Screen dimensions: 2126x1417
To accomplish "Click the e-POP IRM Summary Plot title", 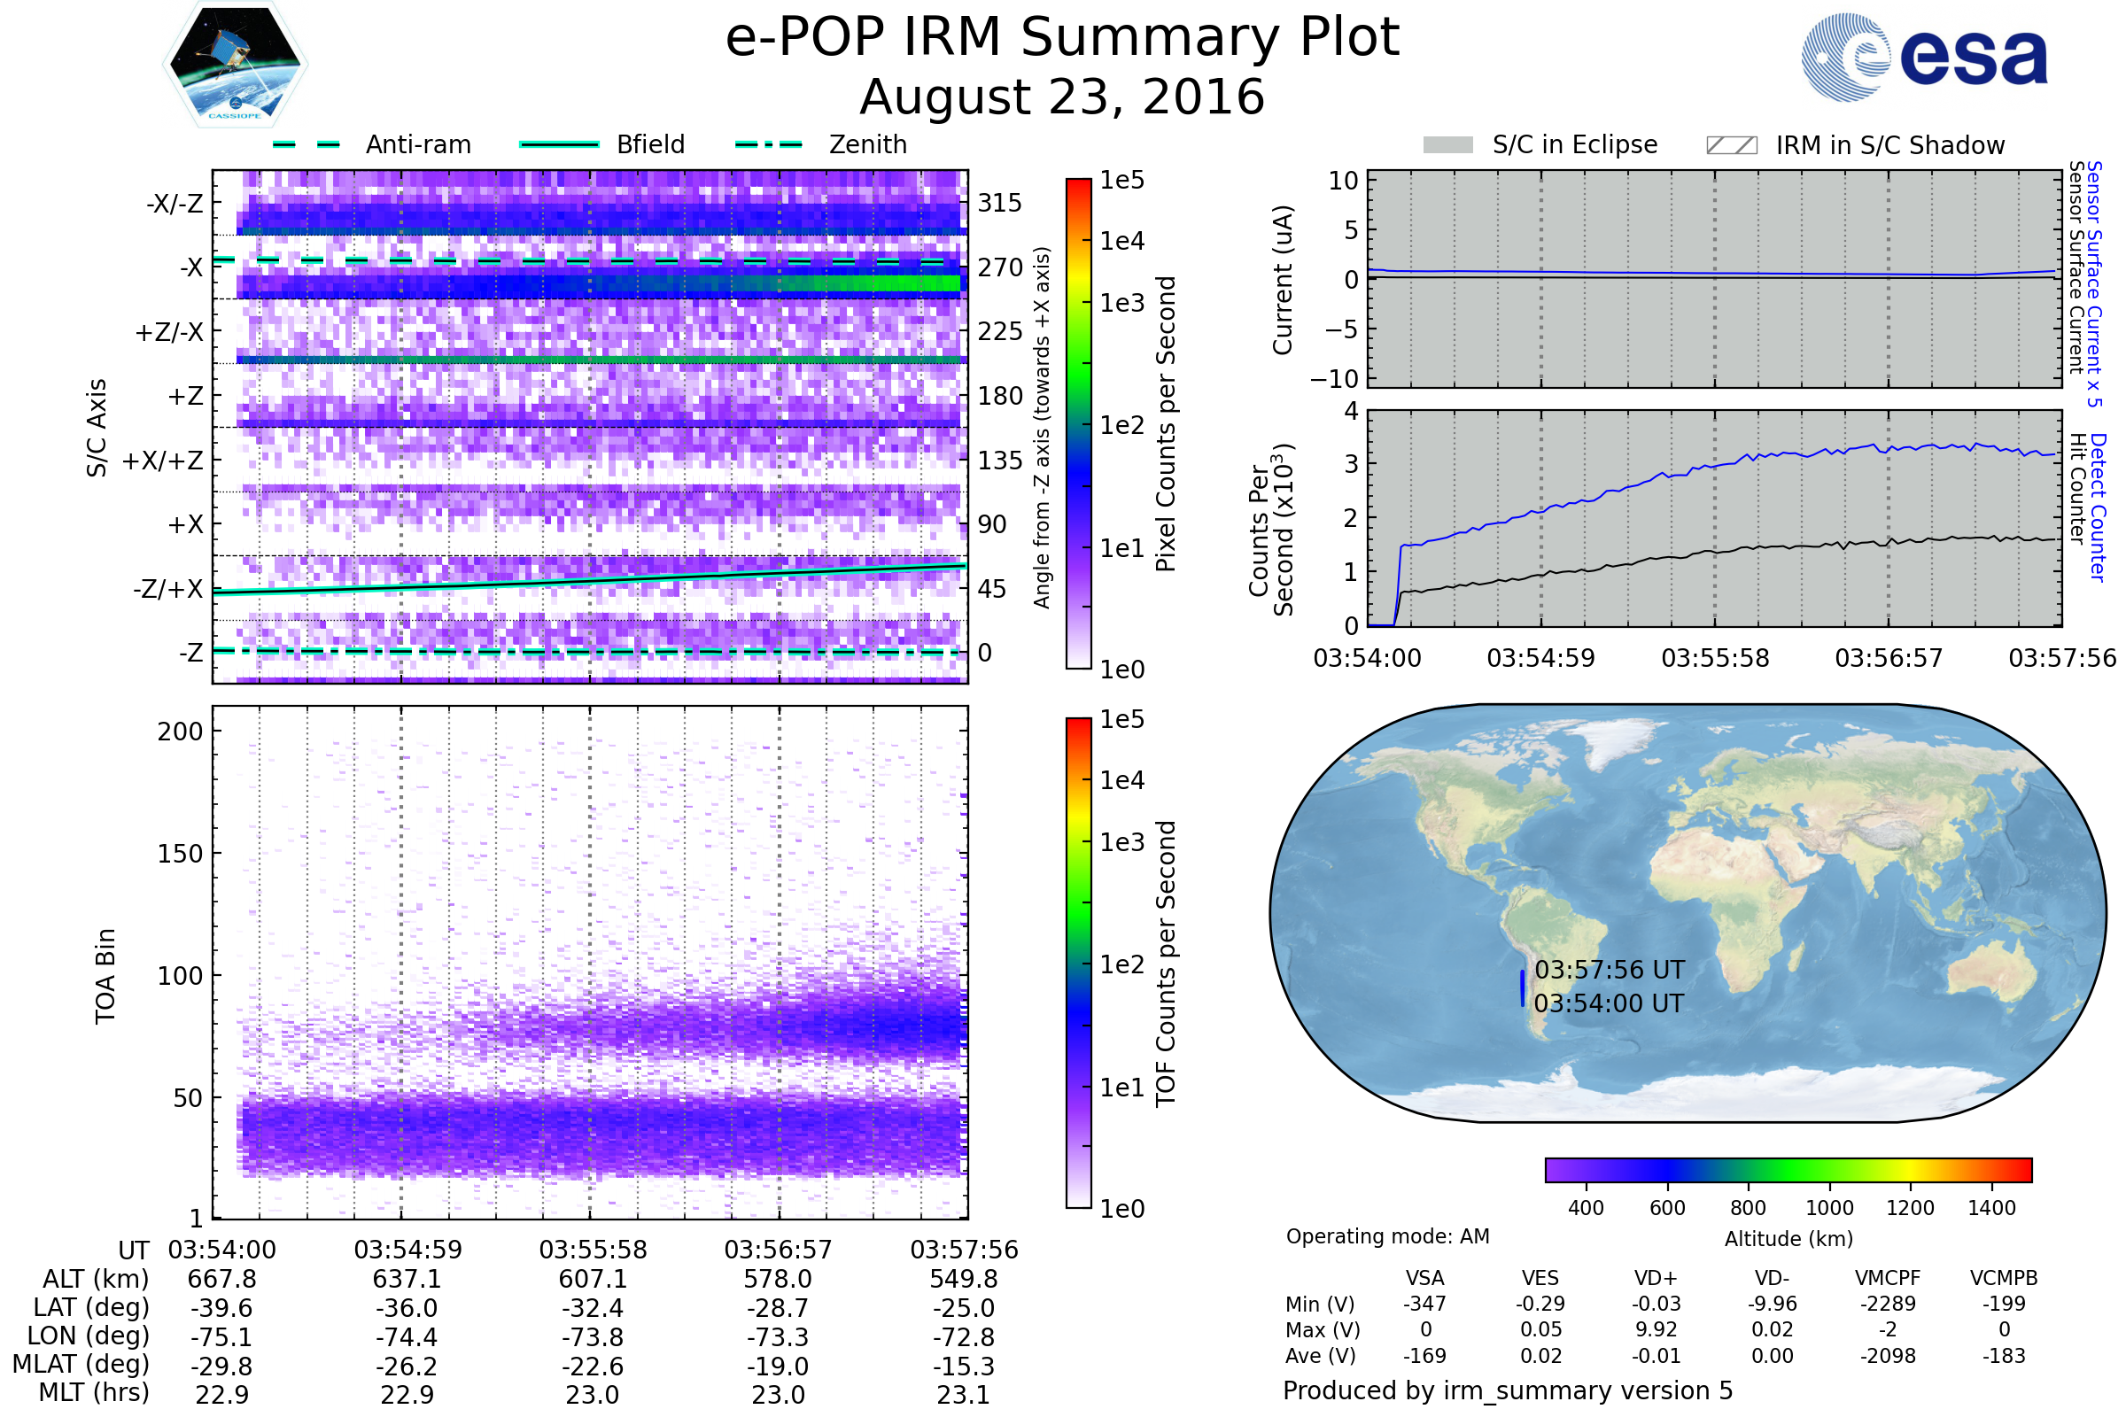I will pos(1062,38).
